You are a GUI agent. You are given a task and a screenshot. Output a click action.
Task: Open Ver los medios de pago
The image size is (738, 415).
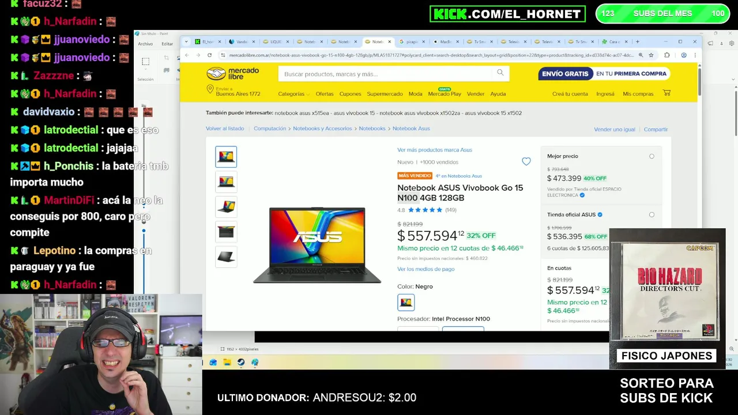426,269
